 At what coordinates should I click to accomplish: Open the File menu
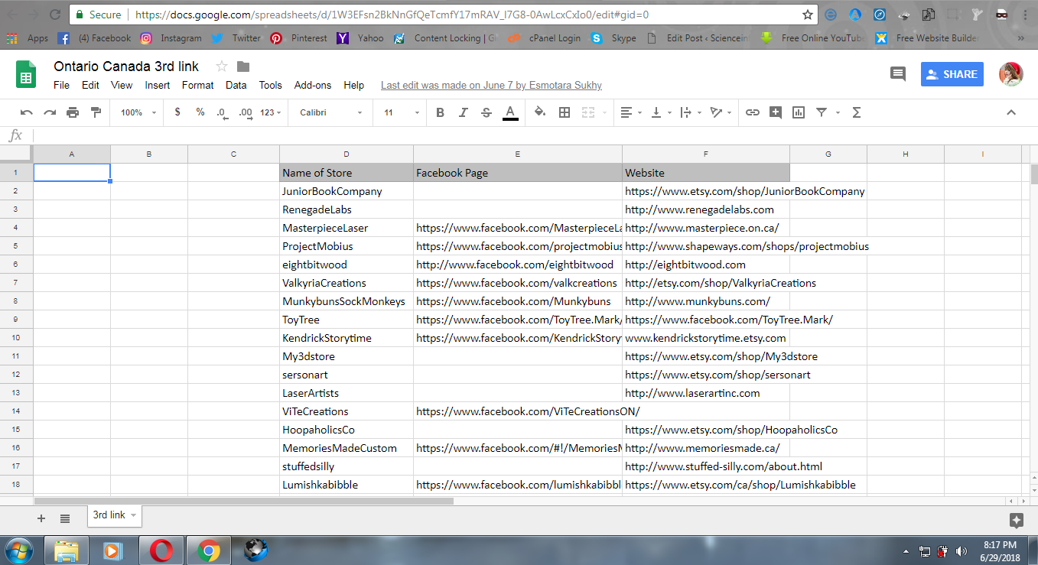(61, 85)
